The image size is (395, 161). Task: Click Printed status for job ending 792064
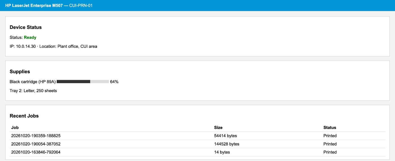tap(330, 152)
